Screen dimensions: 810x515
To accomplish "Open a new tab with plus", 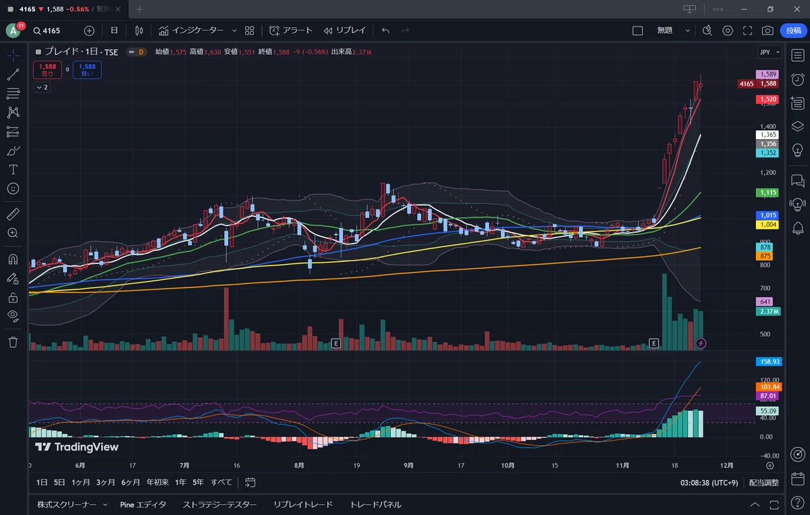I will pyautogui.click(x=140, y=9).
